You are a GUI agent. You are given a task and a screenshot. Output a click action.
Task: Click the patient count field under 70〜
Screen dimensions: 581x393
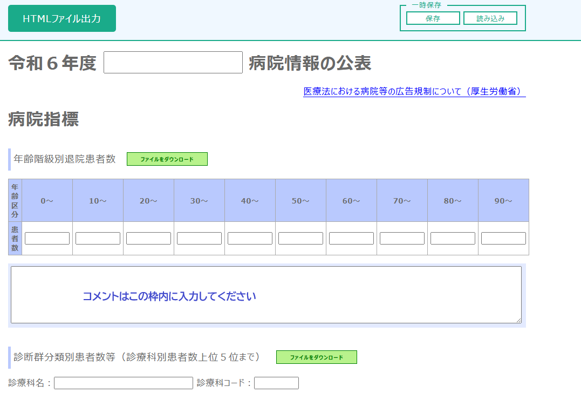(402, 238)
